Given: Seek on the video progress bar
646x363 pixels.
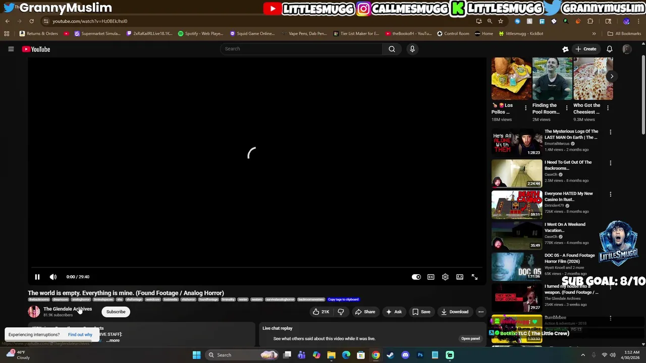Looking at the screenshot, I should [257, 268].
